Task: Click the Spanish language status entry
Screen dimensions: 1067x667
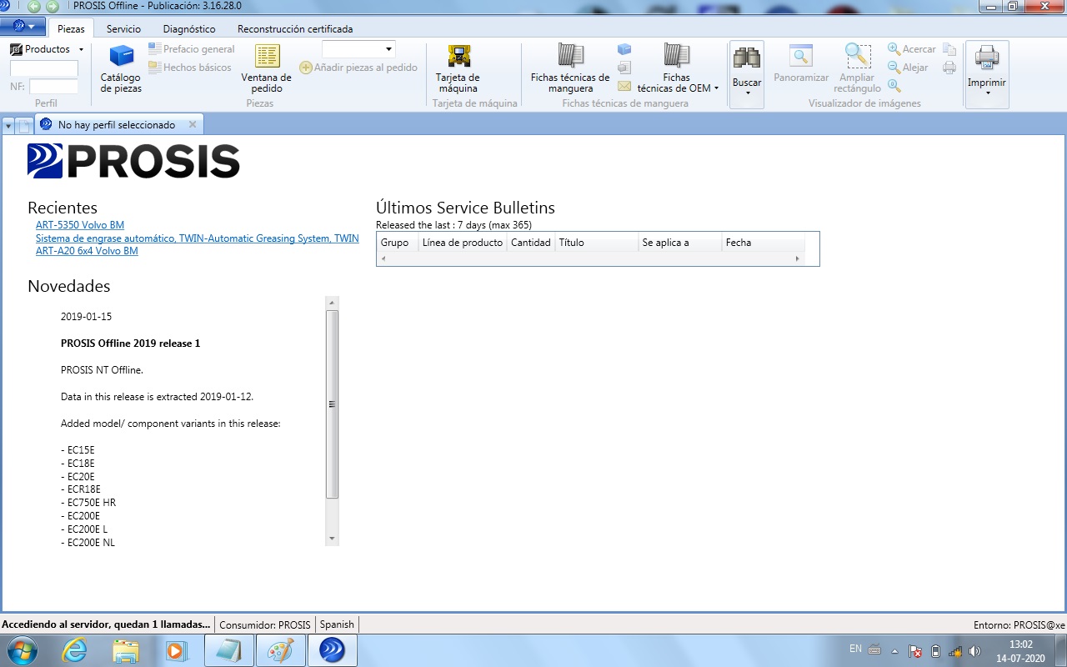Action: point(337,624)
